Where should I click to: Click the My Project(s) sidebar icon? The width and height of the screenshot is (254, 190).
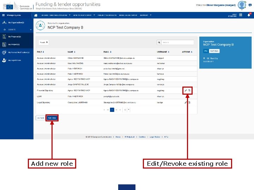(4, 44)
